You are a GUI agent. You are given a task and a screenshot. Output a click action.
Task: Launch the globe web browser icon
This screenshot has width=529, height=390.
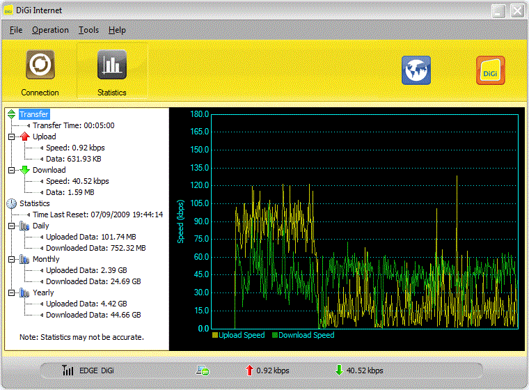416,70
